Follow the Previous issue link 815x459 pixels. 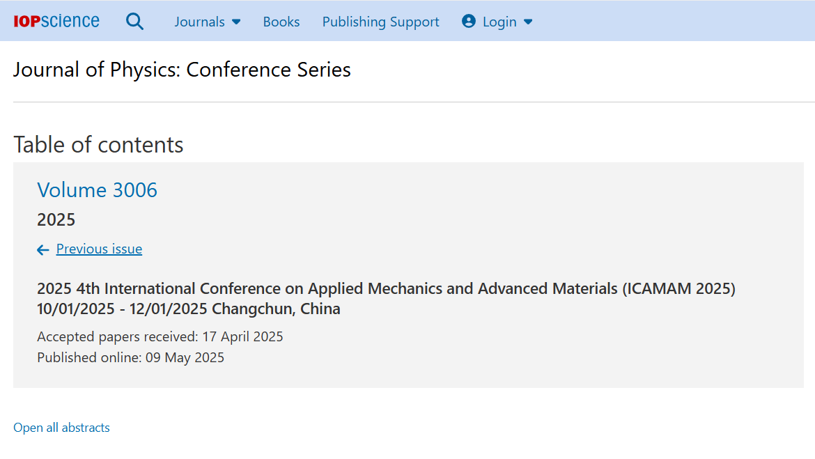point(100,249)
